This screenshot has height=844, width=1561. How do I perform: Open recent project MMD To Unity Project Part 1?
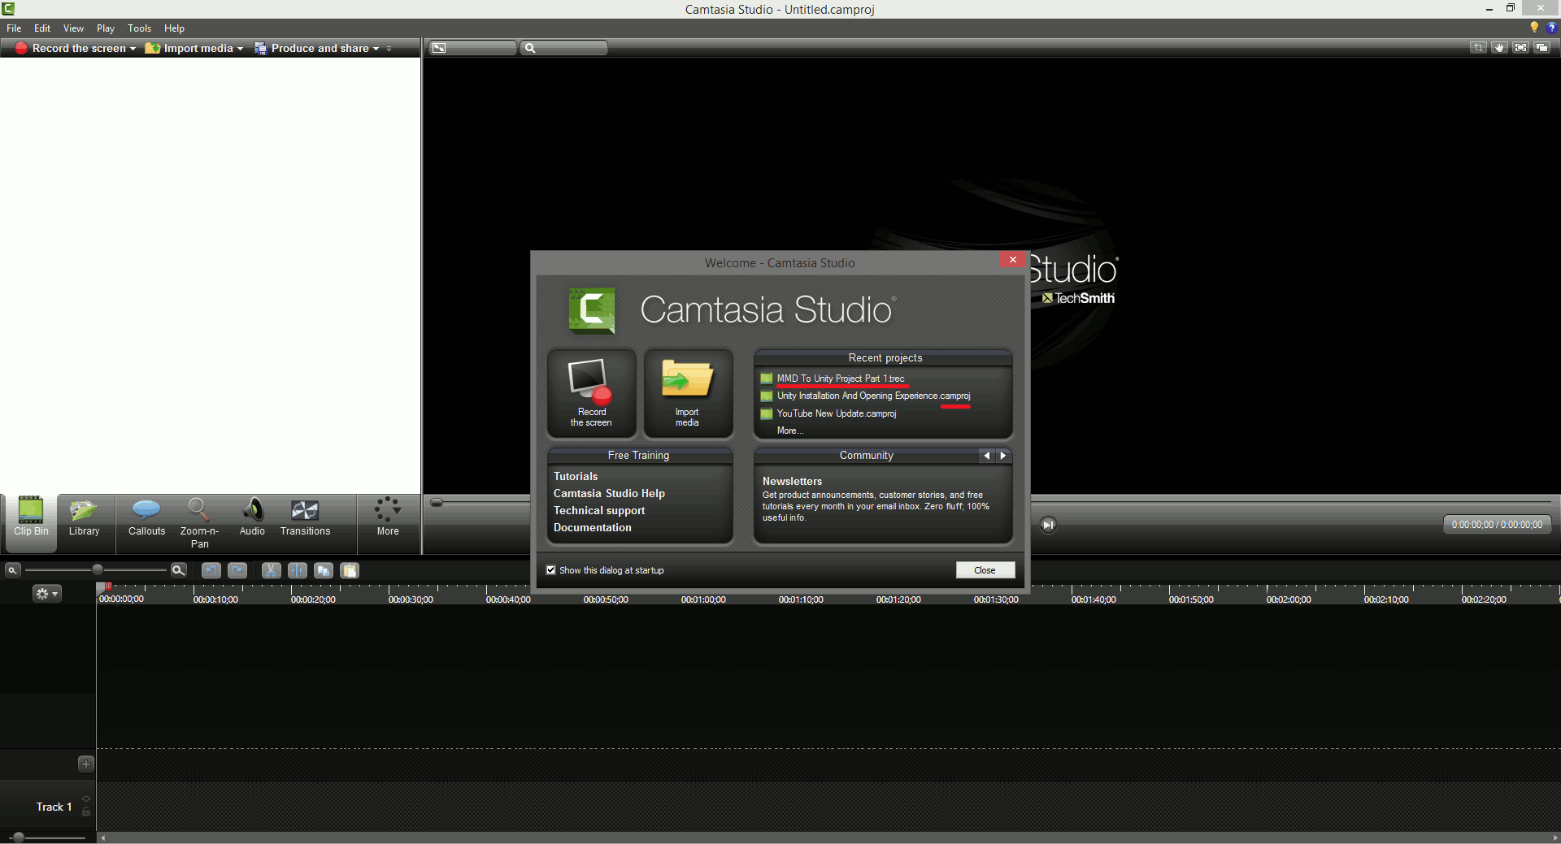click(x=841, y=379)
